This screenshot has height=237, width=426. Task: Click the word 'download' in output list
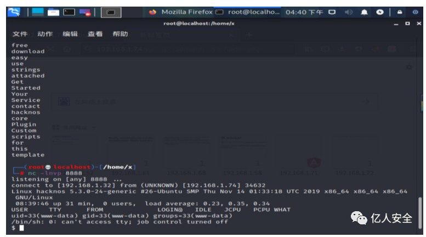pos(28,52)
